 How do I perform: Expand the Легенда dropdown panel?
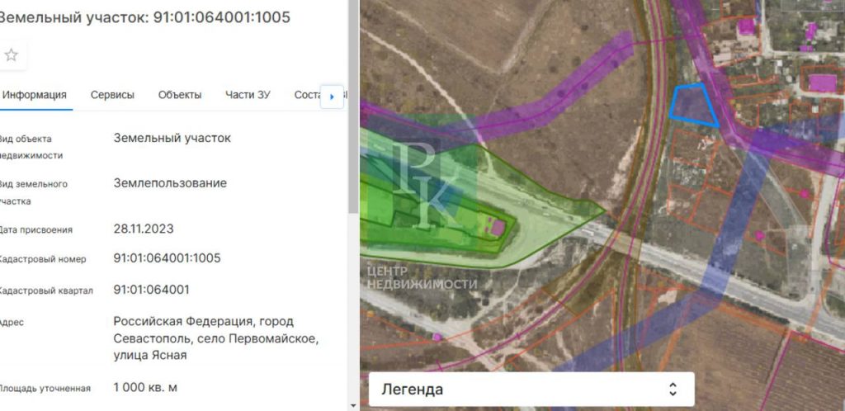point(531,389)
